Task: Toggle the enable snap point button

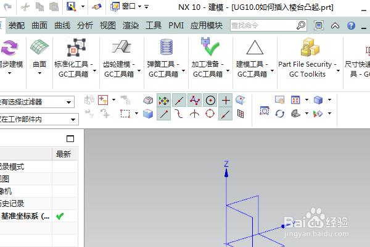Action: pyautogui.click(x=164, y=101)
